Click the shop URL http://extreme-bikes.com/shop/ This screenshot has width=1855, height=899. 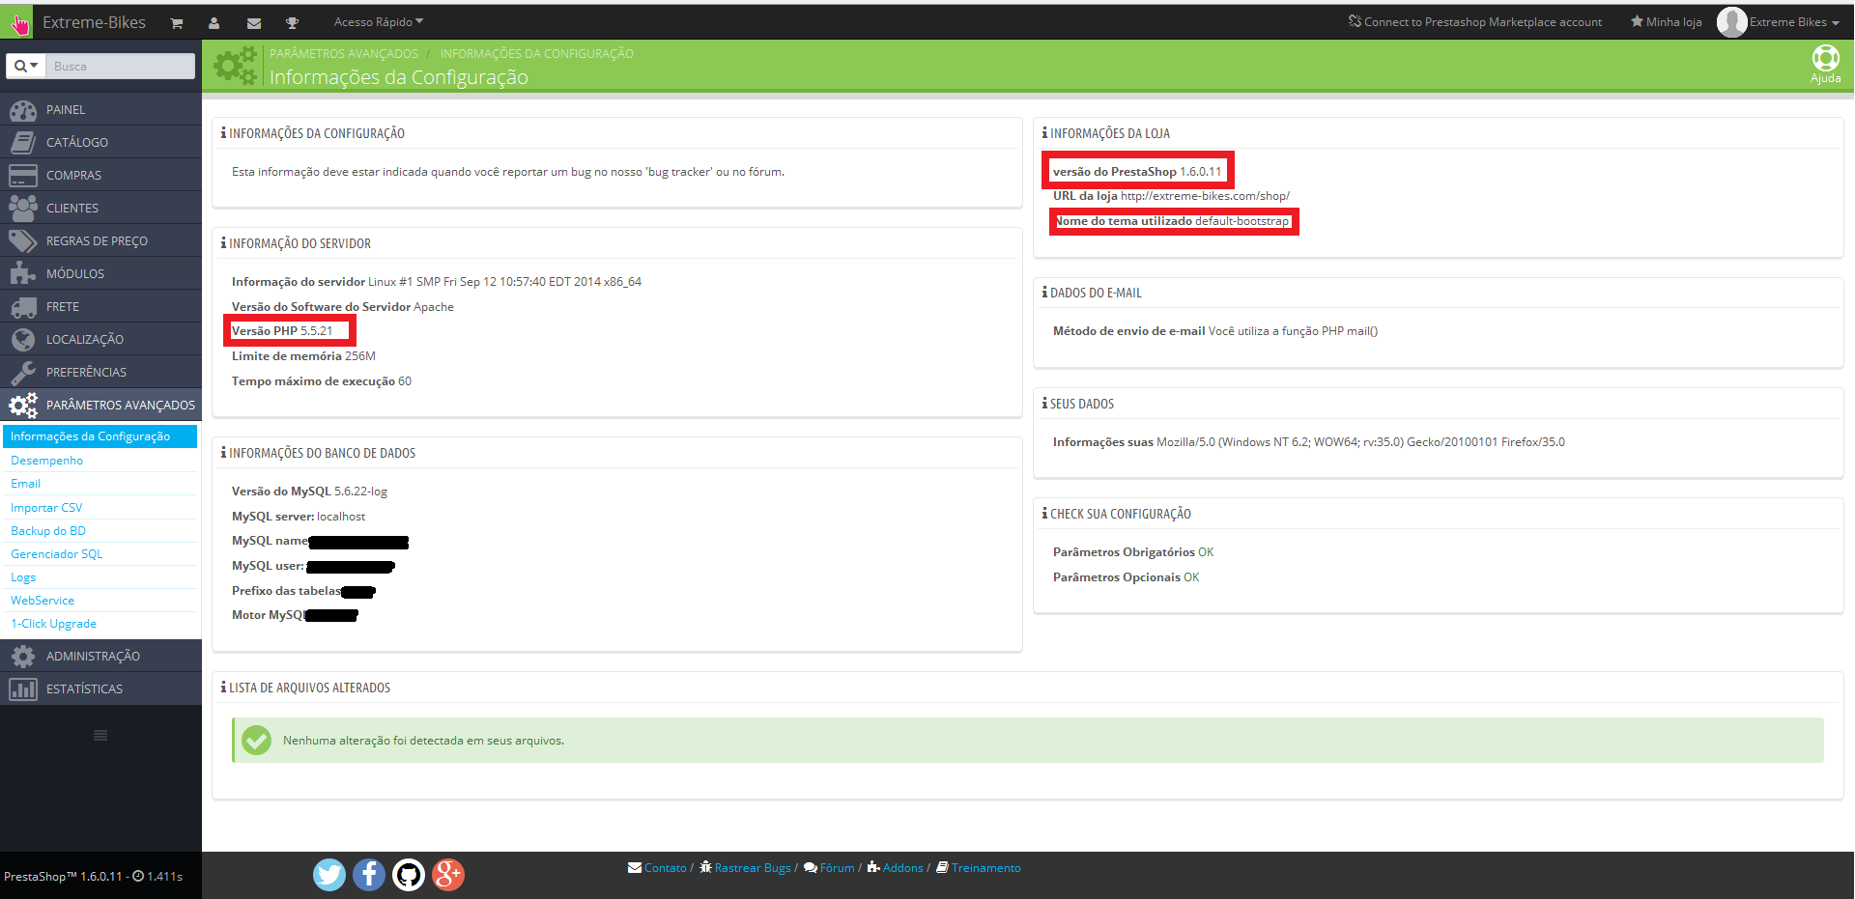click(1205, 196)
